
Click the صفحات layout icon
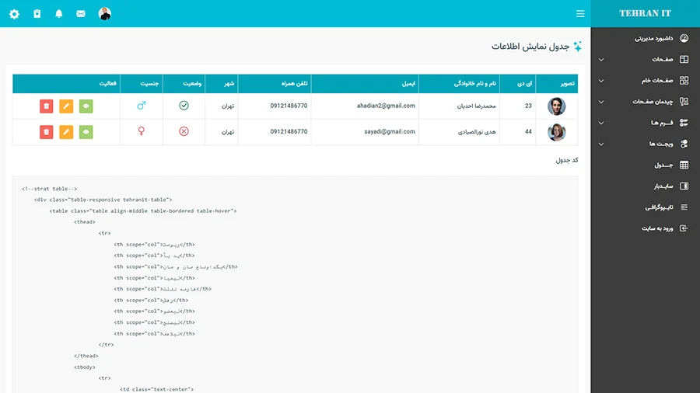coord(684,59)
